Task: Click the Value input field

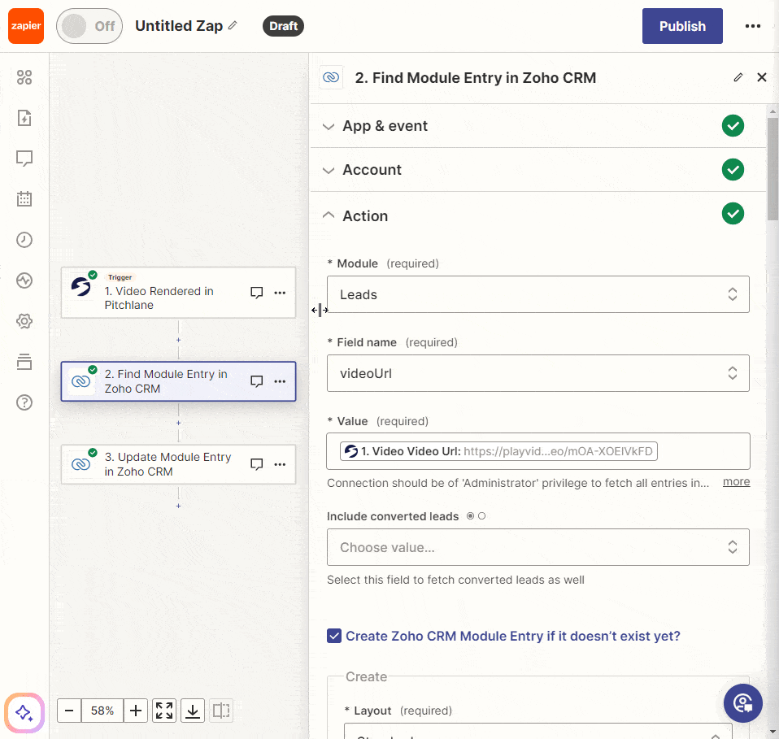Action: point(538,451)
